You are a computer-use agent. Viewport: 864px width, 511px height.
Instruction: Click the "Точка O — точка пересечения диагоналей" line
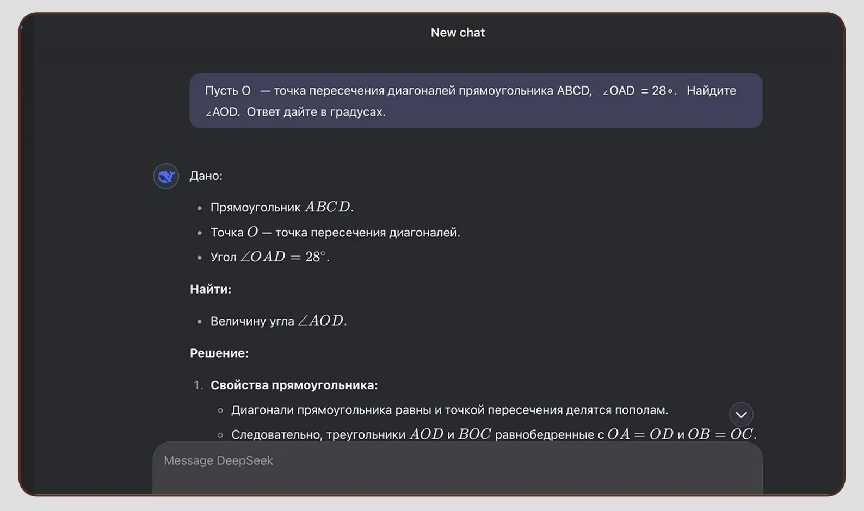pos(335,233)
